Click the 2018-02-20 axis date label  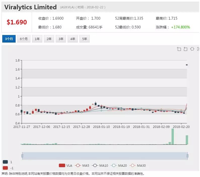point(181,127)
